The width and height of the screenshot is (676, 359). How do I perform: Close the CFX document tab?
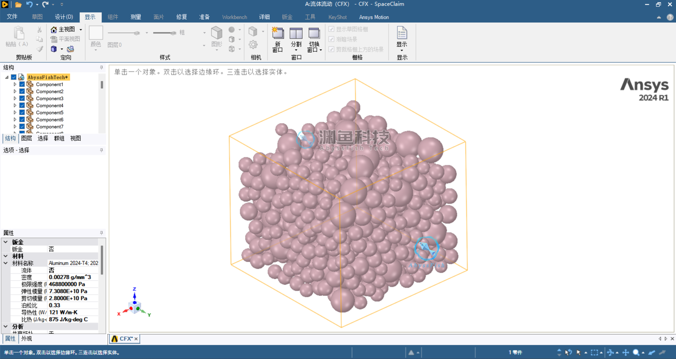click(136, 339)
